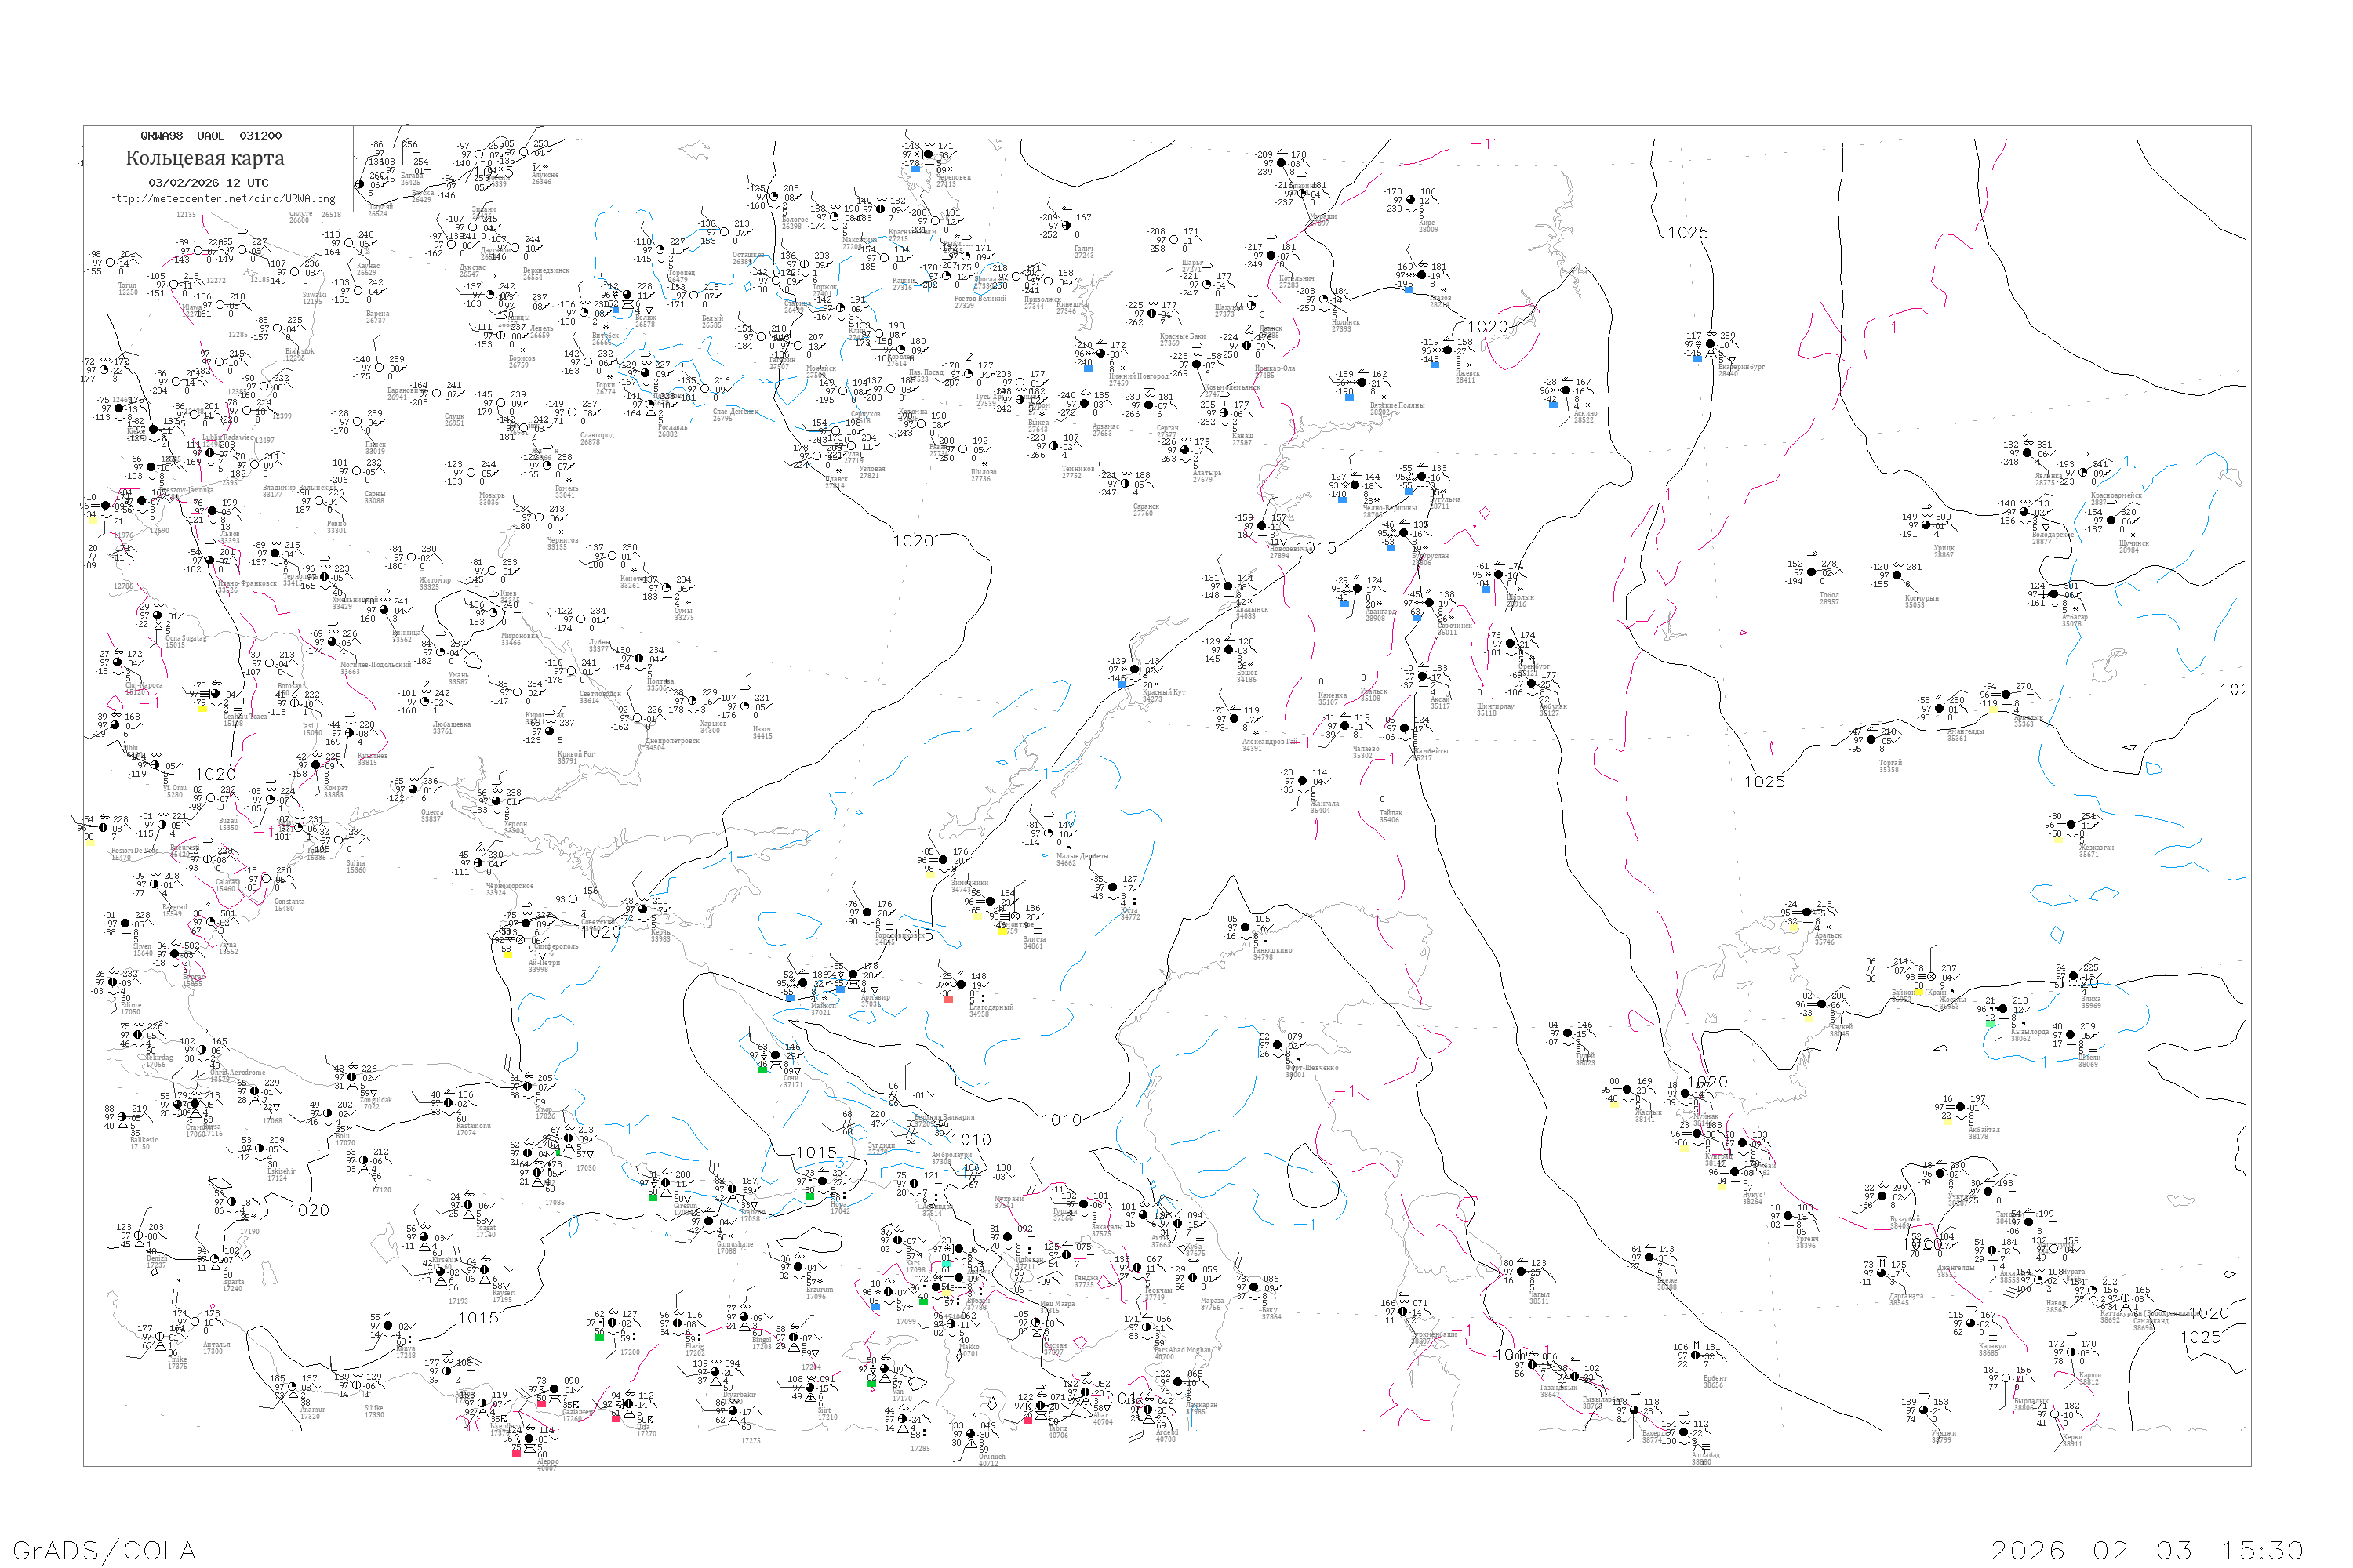Click the meteocenter.net URWA.png URL text
Viewport: 2353px width, 1568px height.
[222, 199]
